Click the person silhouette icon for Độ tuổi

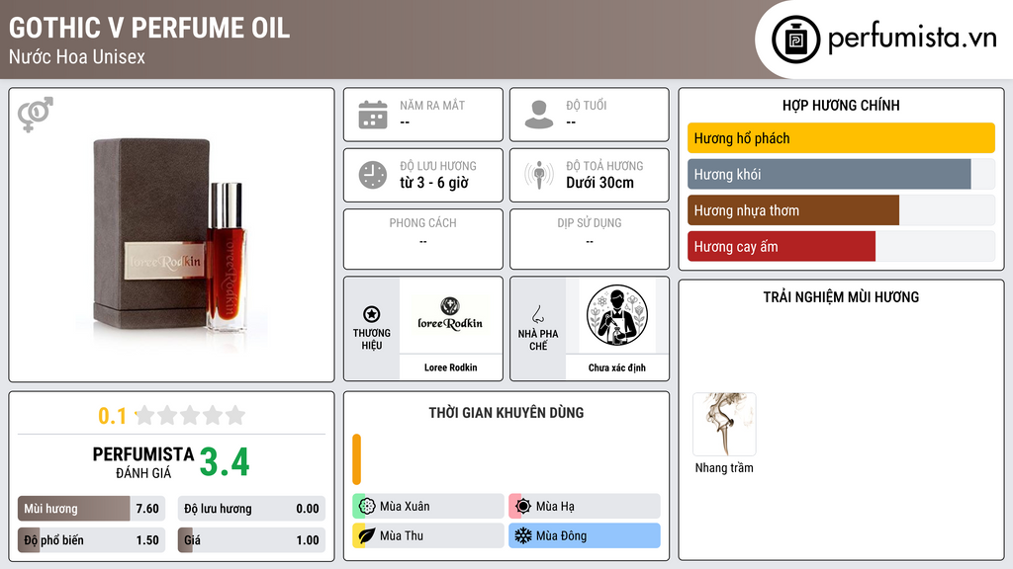[539, 115]
